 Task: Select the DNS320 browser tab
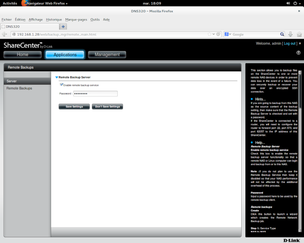[30, 27]
